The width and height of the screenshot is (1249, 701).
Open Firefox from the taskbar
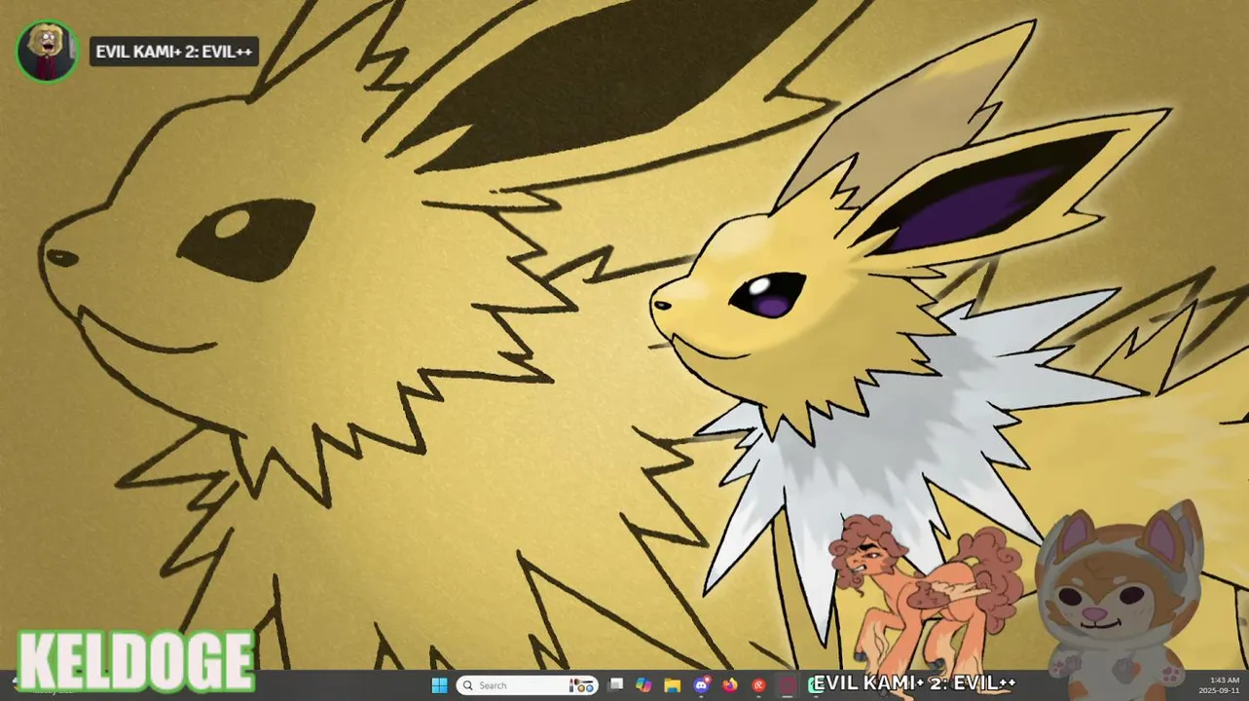[x=729, y=685]
